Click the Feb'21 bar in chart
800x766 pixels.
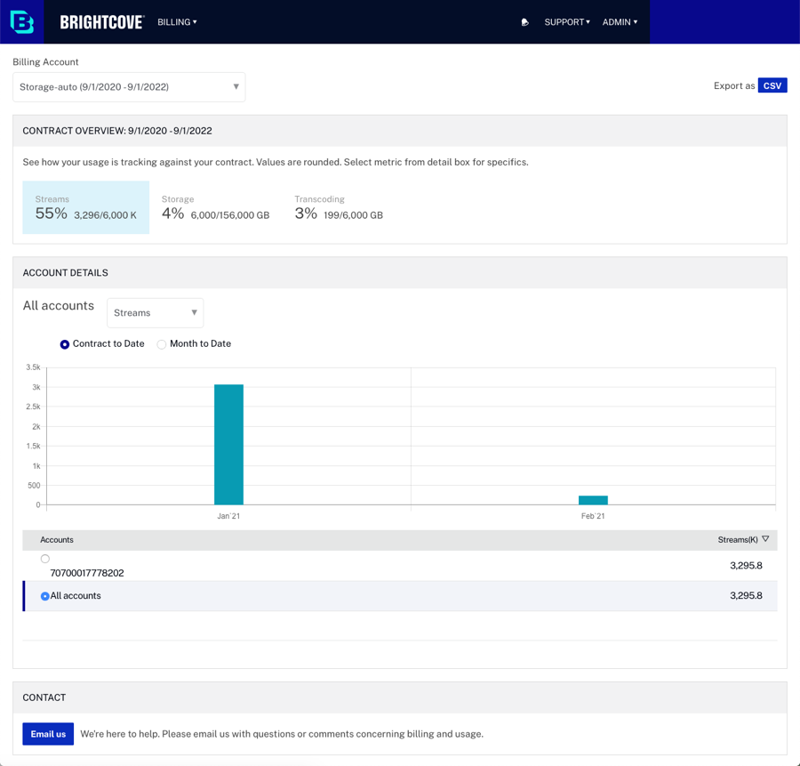click(593, 500)
